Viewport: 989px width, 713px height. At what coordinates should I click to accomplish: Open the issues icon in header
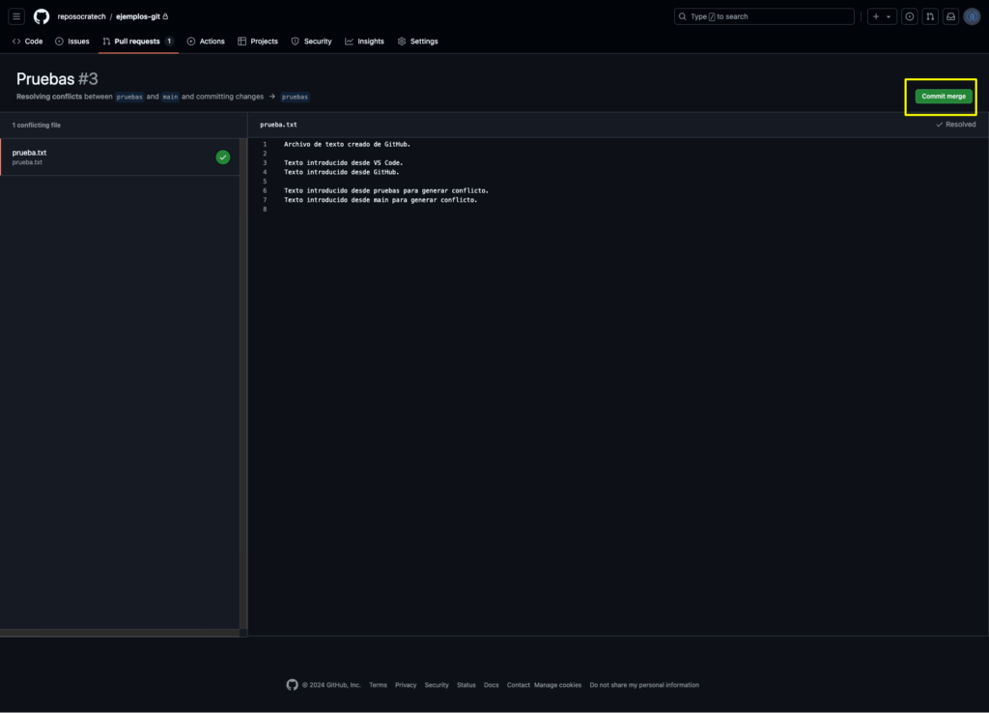[909, 16]
